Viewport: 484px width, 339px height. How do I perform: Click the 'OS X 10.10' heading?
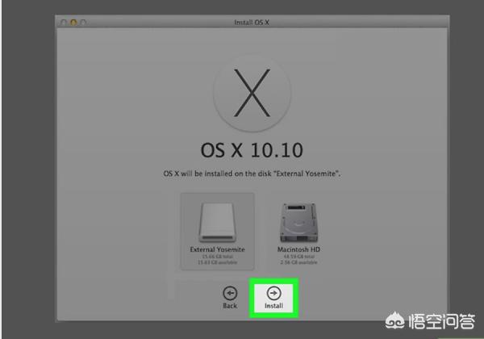tap(252, 150)
